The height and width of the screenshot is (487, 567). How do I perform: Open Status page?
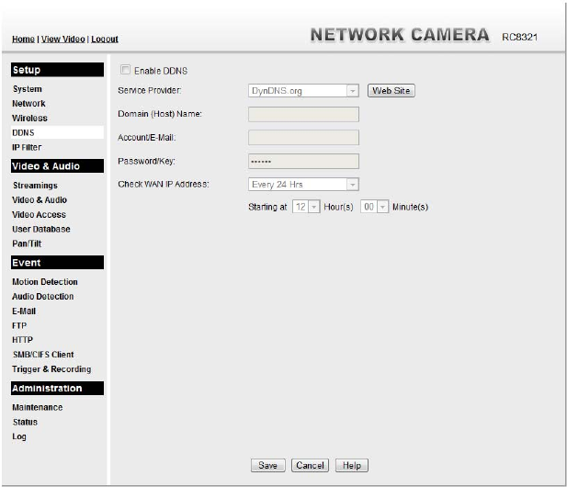click(x=25, y=422)
